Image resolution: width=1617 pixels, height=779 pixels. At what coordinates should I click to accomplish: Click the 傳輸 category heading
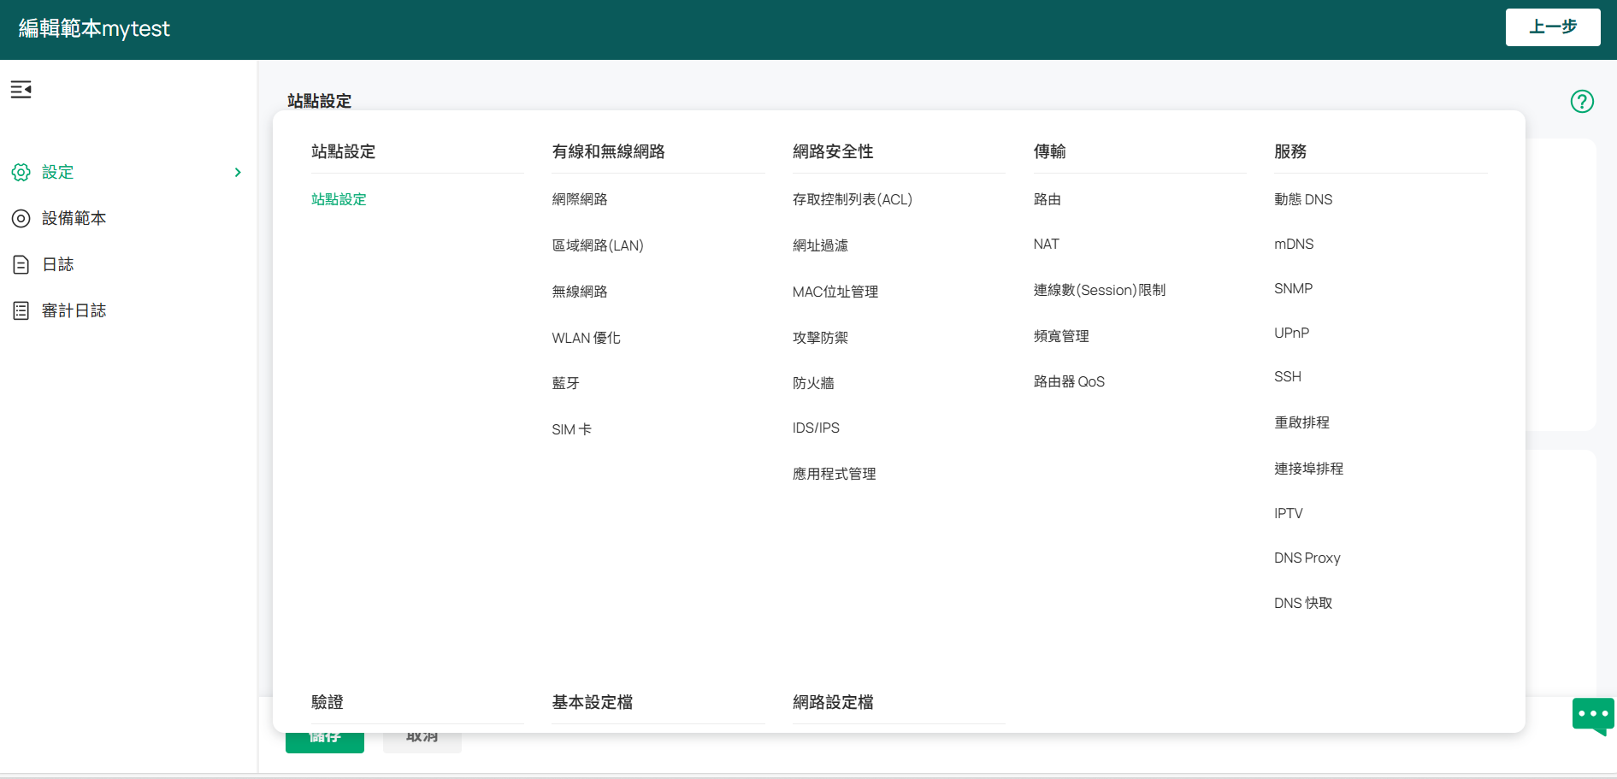tap(1049, 151)
